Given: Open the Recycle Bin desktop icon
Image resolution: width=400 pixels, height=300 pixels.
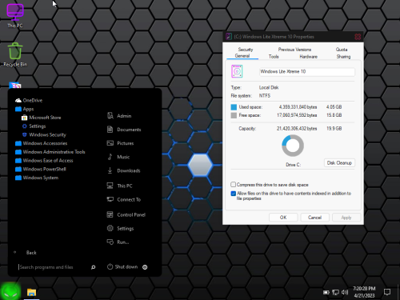Looking at the screenshot, I should click(15, 54).
